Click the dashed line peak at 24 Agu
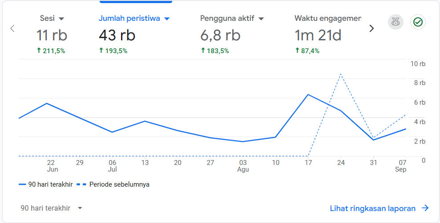Image resolution: width=440 pixels, height=223 pixels. click(x=341, y=74)
